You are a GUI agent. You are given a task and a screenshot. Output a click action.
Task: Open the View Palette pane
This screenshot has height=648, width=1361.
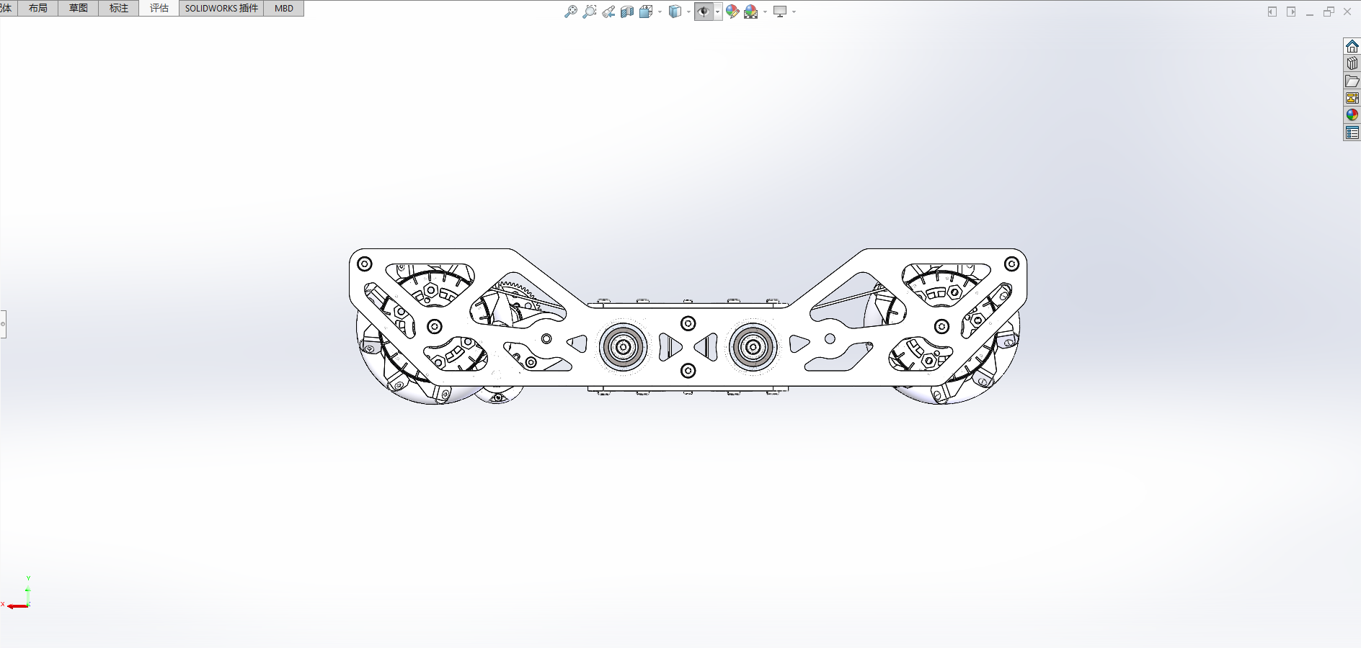click(x=1352, y=98)
